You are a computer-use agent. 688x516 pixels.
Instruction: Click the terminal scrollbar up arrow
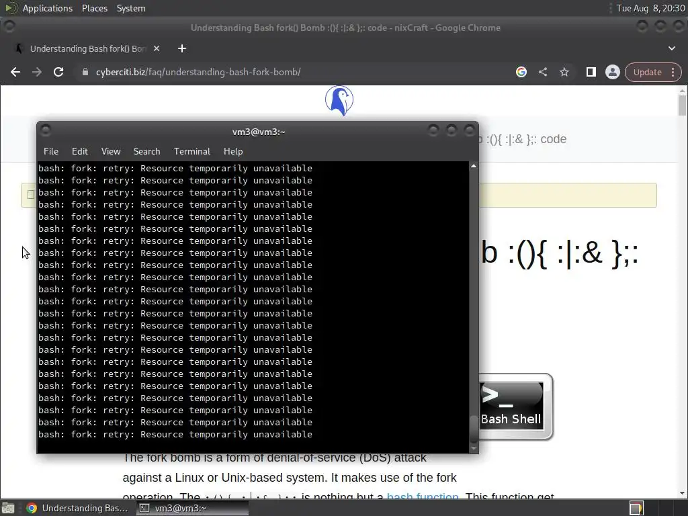click(x=474, y=166)
